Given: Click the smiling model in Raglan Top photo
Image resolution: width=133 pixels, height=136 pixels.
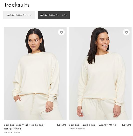Looking at the screenshot, I should (102, 74).
